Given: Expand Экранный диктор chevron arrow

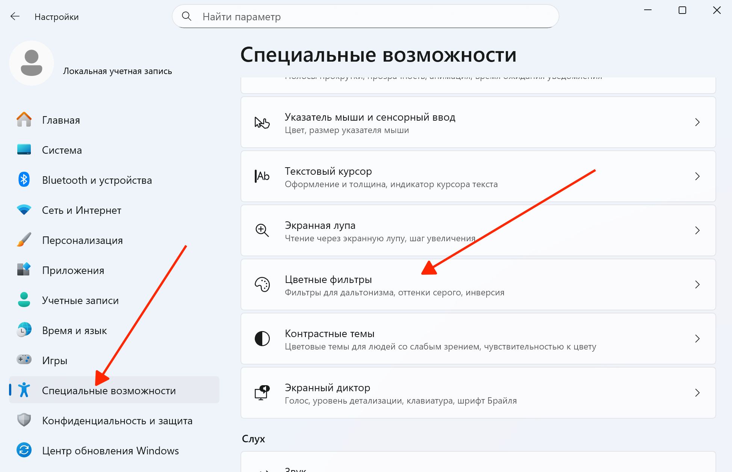Looking at the screenshot, I should [x=697, y=393].
